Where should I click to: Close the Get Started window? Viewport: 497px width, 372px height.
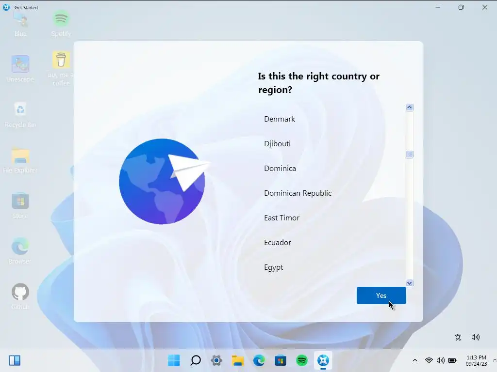coord(485,7)
